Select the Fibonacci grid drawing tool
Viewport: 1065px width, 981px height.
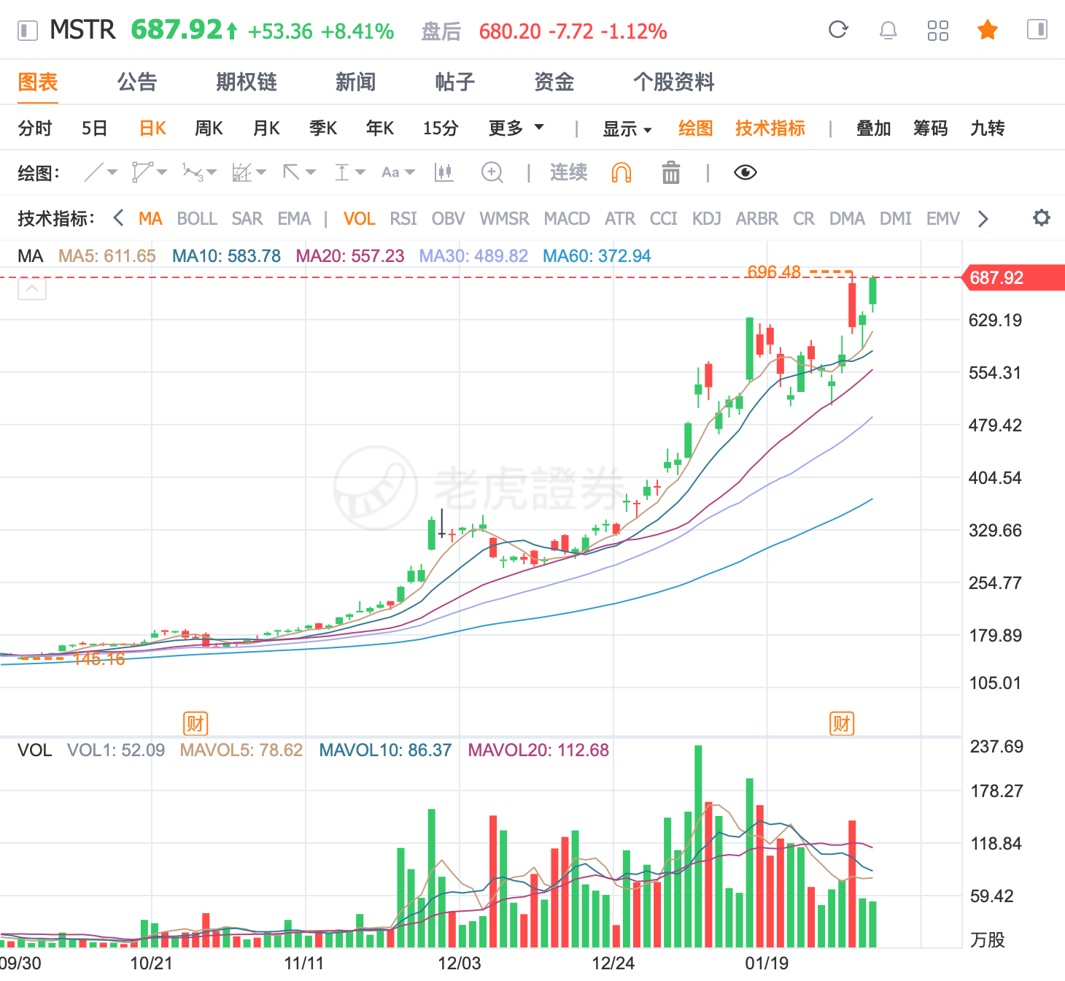click(x=241, y=172)
